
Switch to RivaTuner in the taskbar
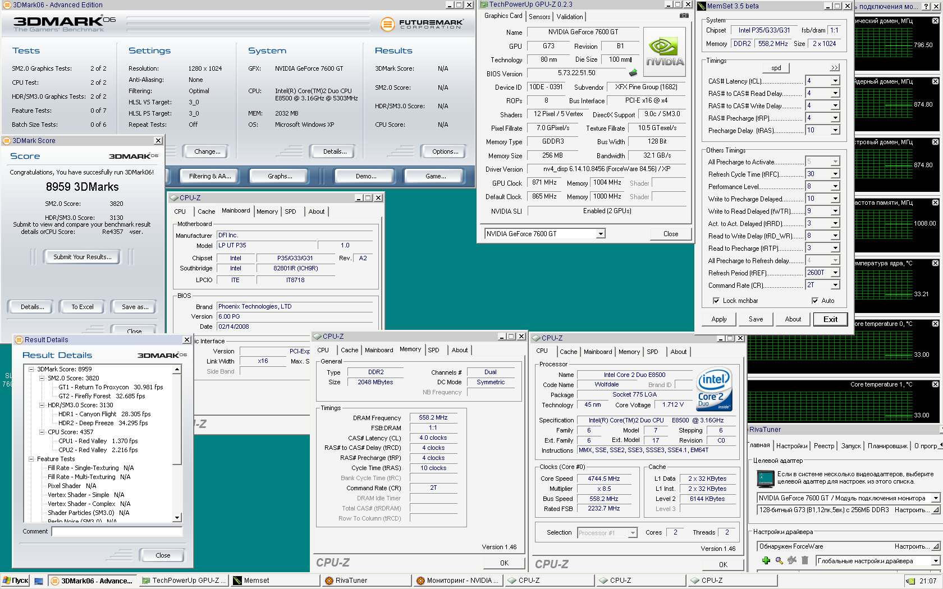367,581
